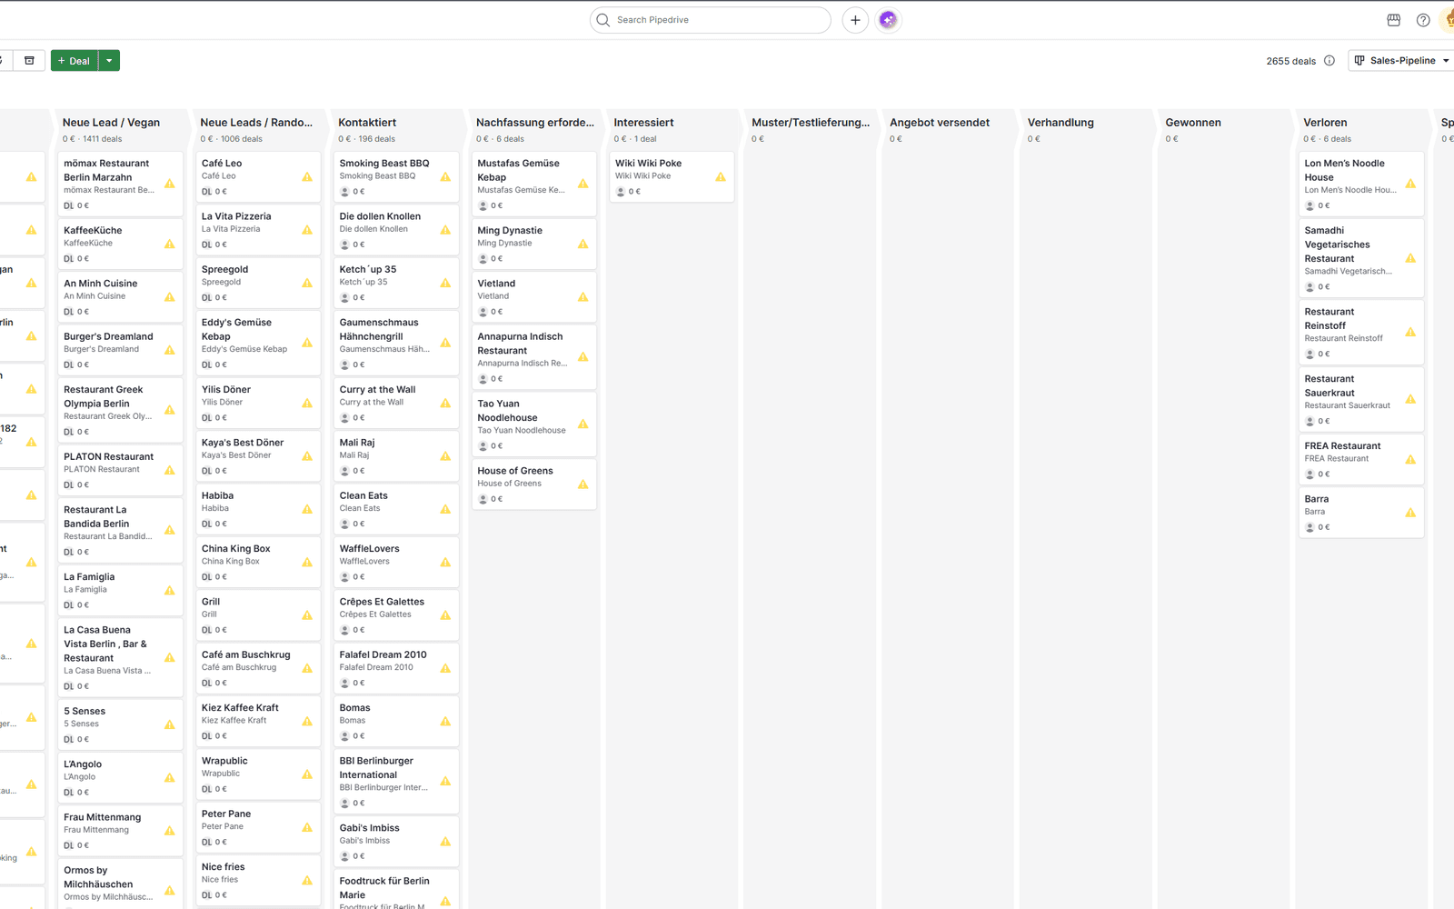
Task: Open the Samadhi Vegetarisches Restaurant deal
Action: 1360,258
